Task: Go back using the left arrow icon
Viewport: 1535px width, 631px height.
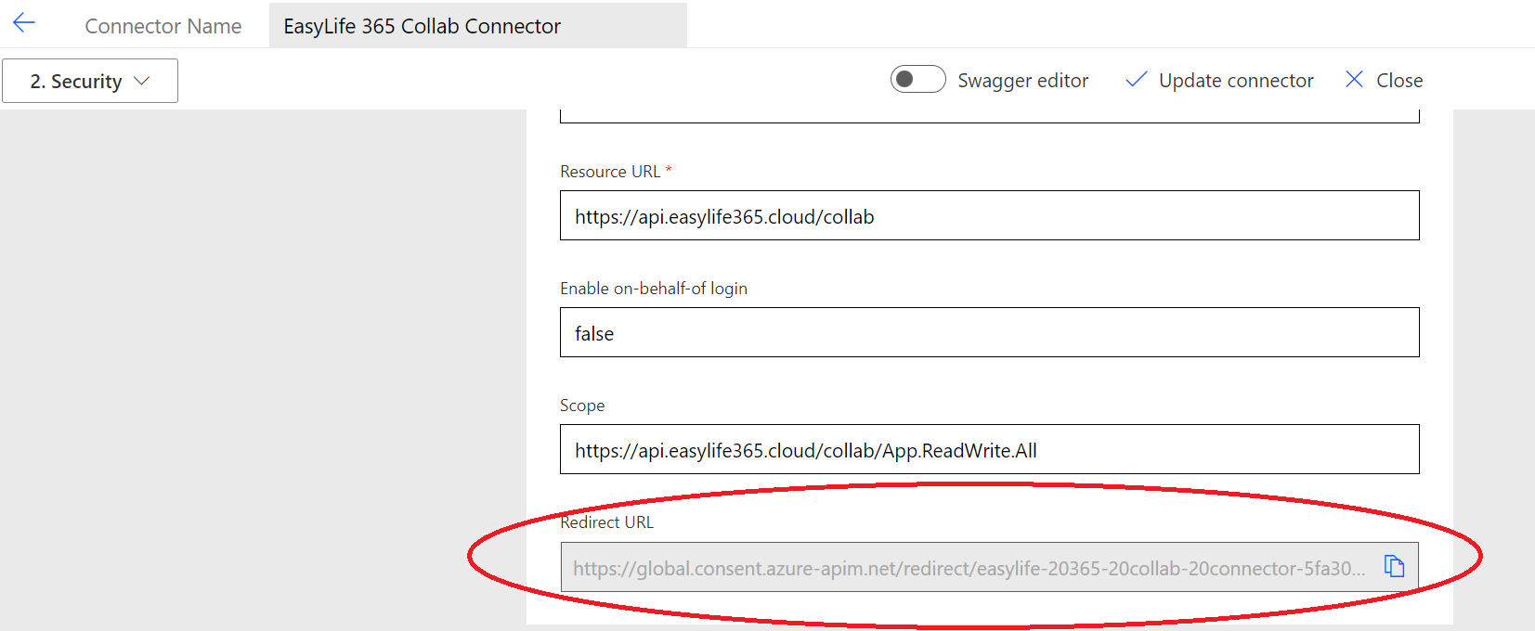Action: 24,23
